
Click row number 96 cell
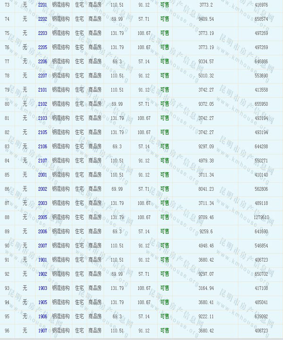[7, 331]
